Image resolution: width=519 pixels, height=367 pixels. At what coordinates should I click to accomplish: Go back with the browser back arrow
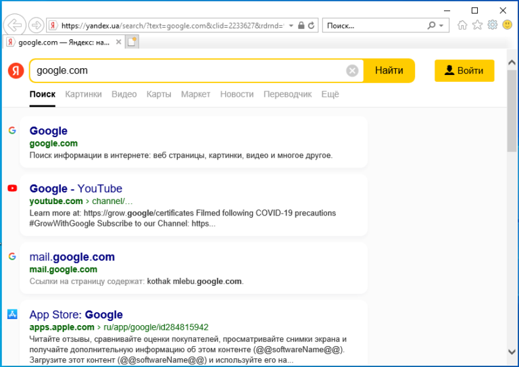click(15, 25)
